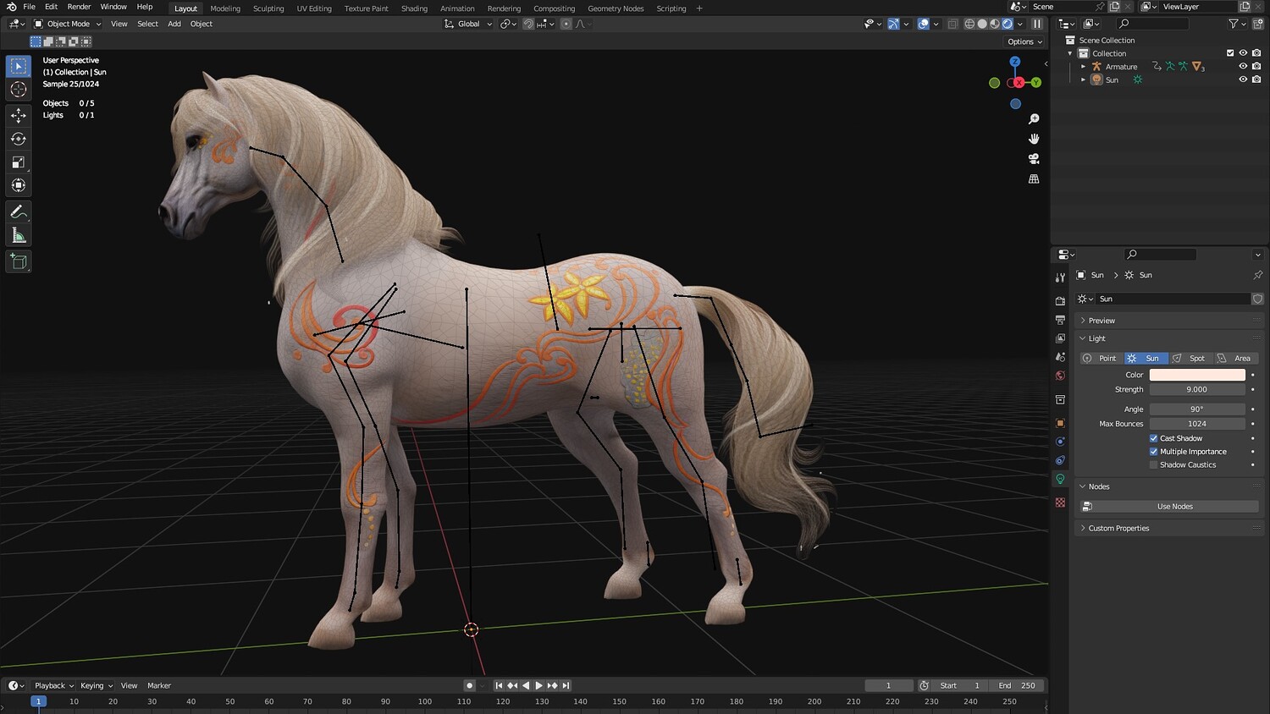Select the Select Box tool
The width and height of the screenshot is (1270, 714).
[19, 66]
